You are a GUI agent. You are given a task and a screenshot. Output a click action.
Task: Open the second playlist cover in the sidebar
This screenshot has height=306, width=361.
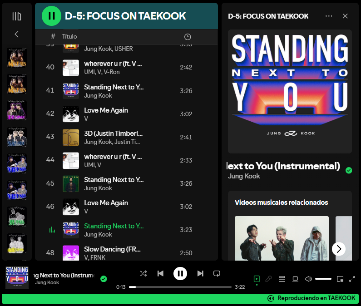pyautogui.click(x=17, y=84)
